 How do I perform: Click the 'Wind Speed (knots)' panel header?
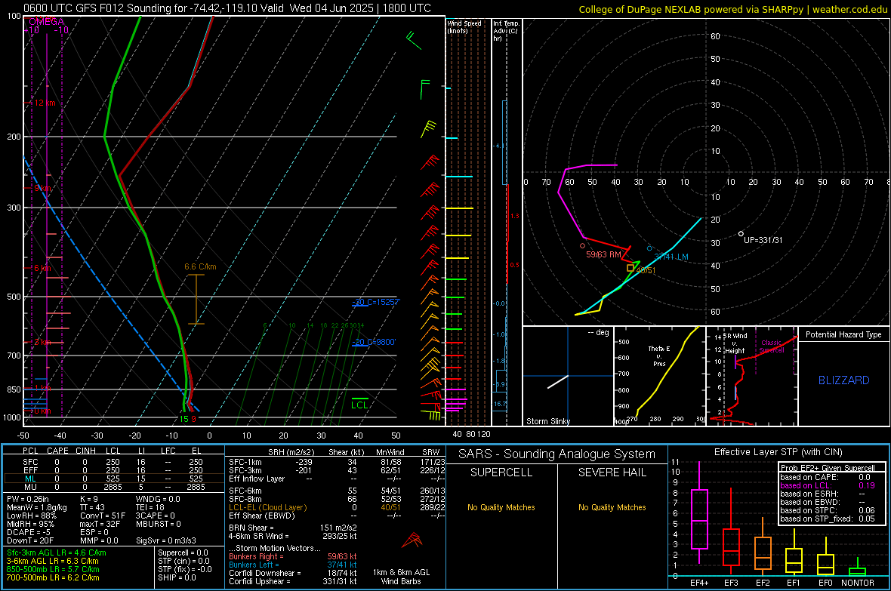click(464, 26)
